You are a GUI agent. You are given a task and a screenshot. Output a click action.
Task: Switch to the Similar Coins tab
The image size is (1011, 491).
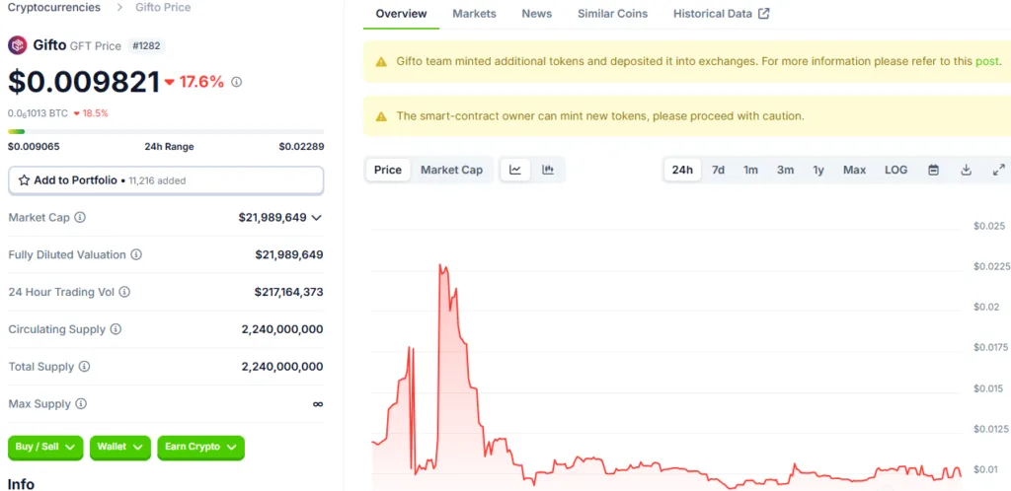[612, 14]
